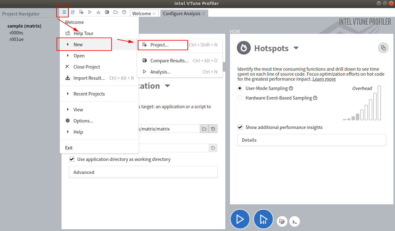Open the hamburger main menu

click(x=64, y=12)
